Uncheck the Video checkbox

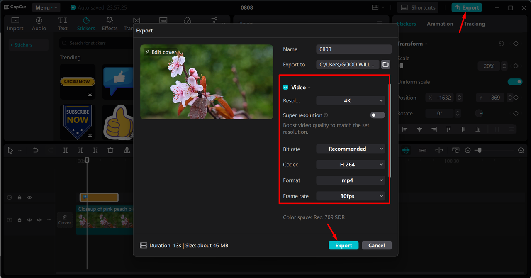[285, 87]
